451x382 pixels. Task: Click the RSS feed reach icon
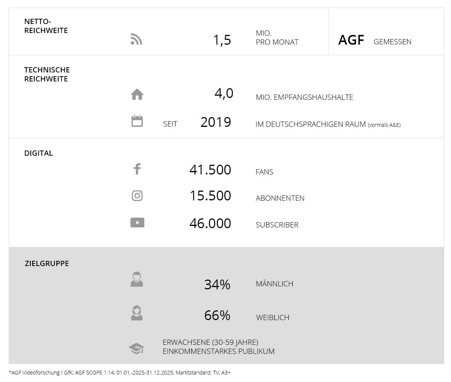click(136, 39)
